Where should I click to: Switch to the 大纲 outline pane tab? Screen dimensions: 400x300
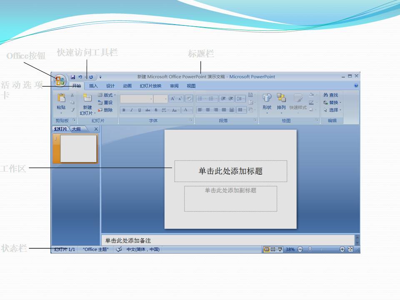pos(76,129)
